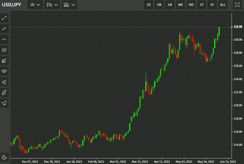Click the Dec 28, 2021 date label
Viewport: 244px width, 164px height.
(52, 162)
